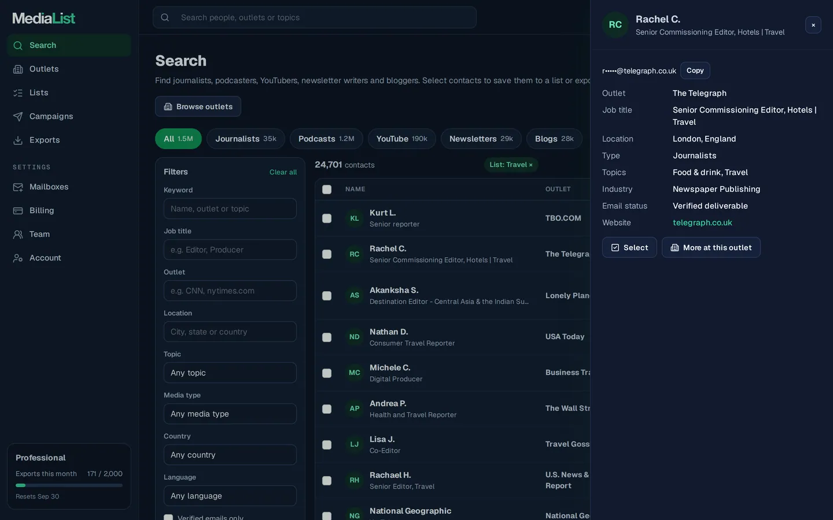833x520 pixels.
Task: Click the Exports download icon
Action: (x=18, y=140)
